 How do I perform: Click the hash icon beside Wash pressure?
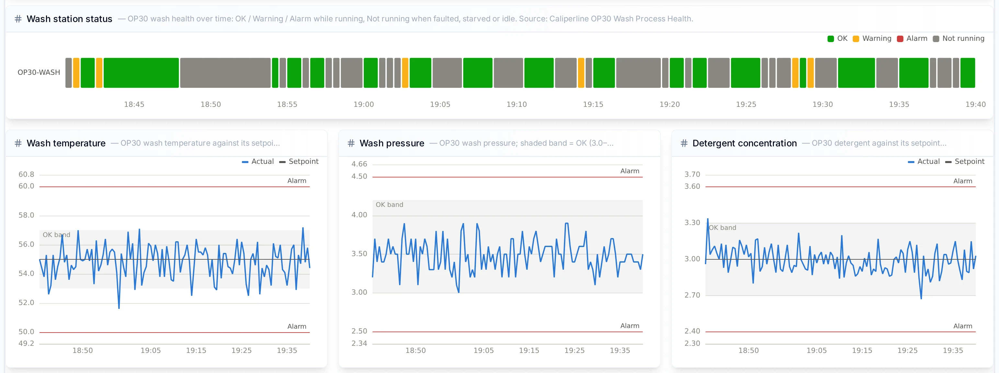[x=351, y=143]
